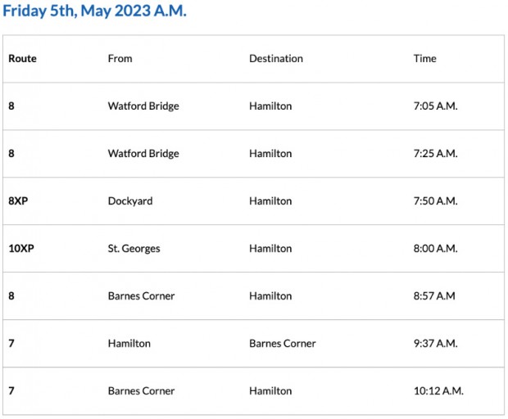Click the Time column header
The image size is (508, 419).
(425, 59)
